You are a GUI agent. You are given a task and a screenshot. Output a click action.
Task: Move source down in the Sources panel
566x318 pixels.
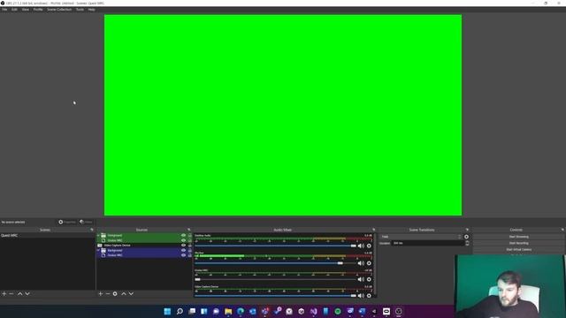[131, 294]
